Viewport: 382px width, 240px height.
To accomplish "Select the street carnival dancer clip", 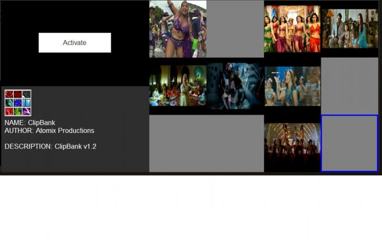I will click(178, 29).
